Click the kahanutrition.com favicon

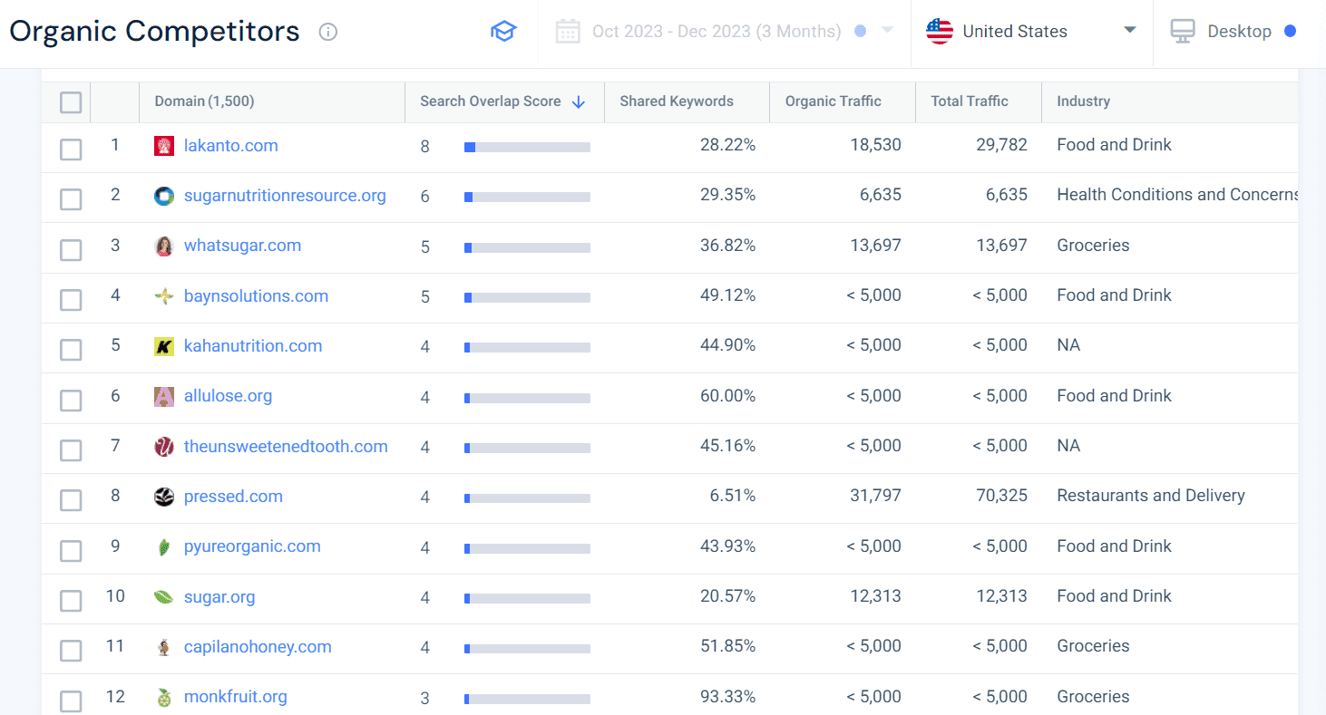point(164,346)
